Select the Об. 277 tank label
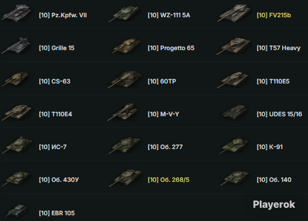 (165, 147)
